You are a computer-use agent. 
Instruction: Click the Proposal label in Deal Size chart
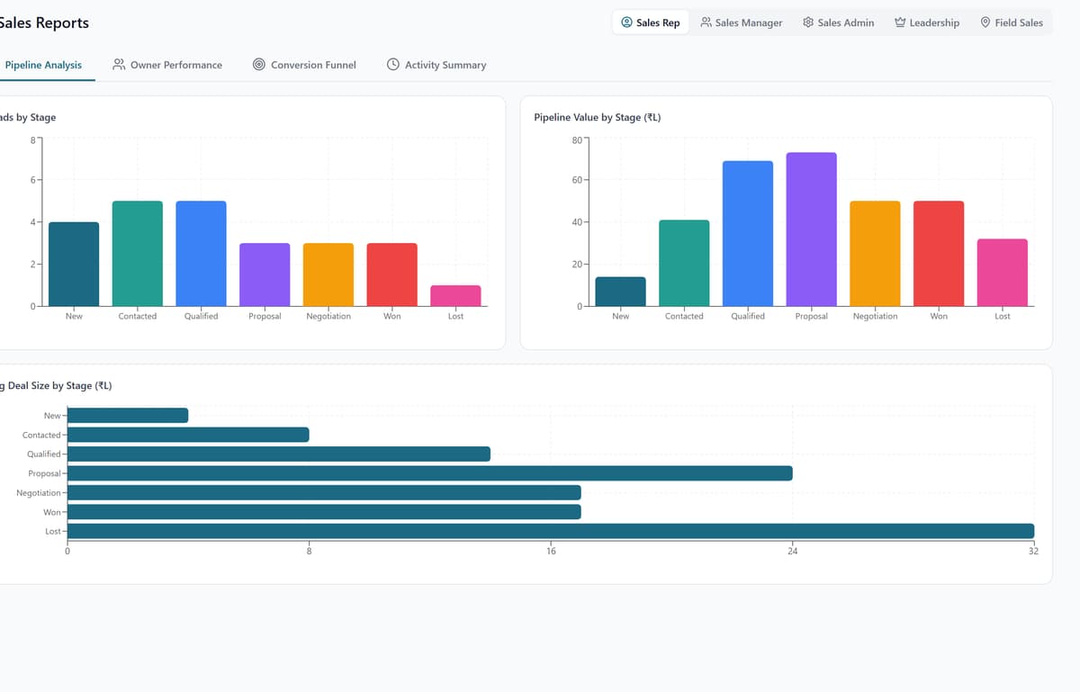point(44,473)
